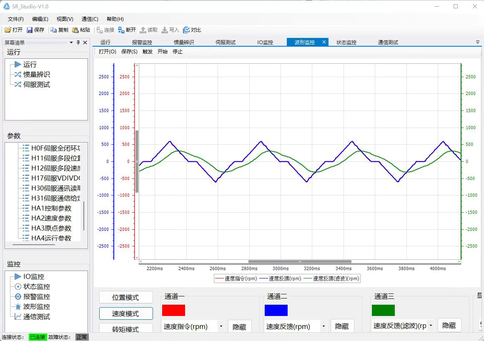Viewport: 484px width, 341px height.
Task: Open channel one 速度指令(rpm) dropdown
Action: pyautogui.click(x=221, y=326)
